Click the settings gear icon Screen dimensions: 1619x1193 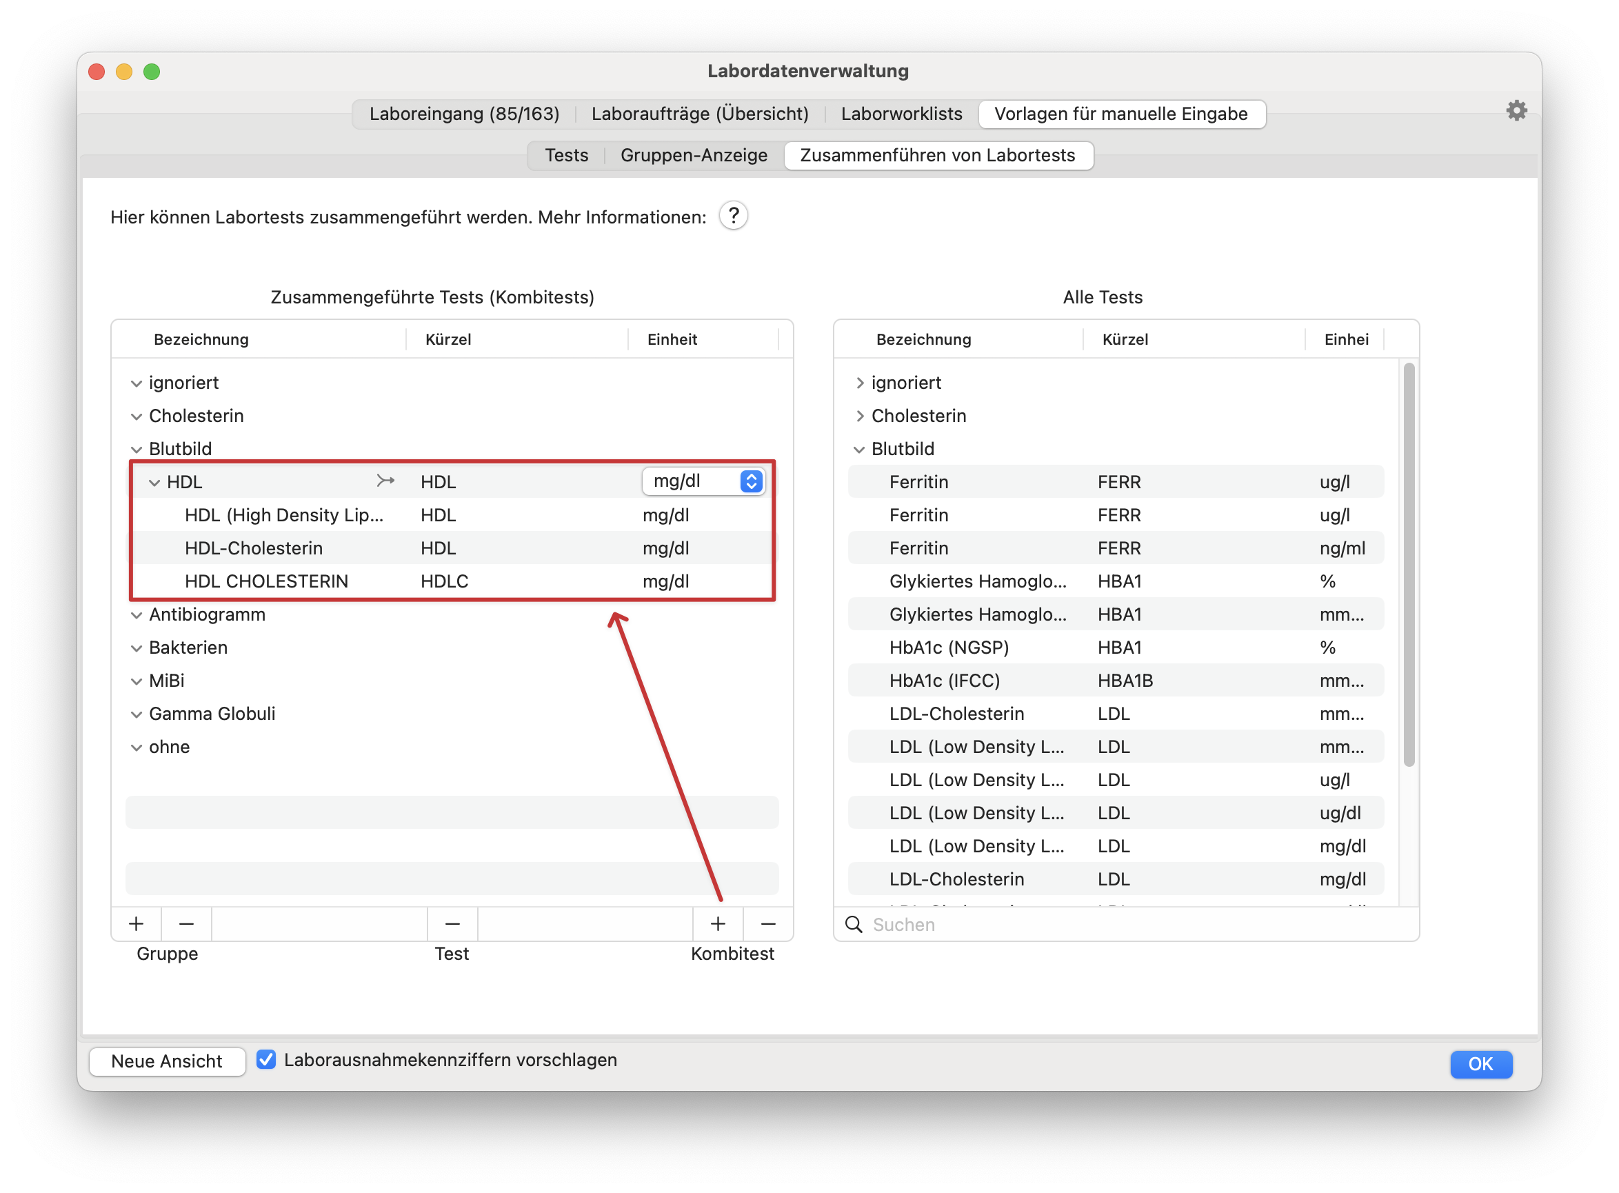1516,110
